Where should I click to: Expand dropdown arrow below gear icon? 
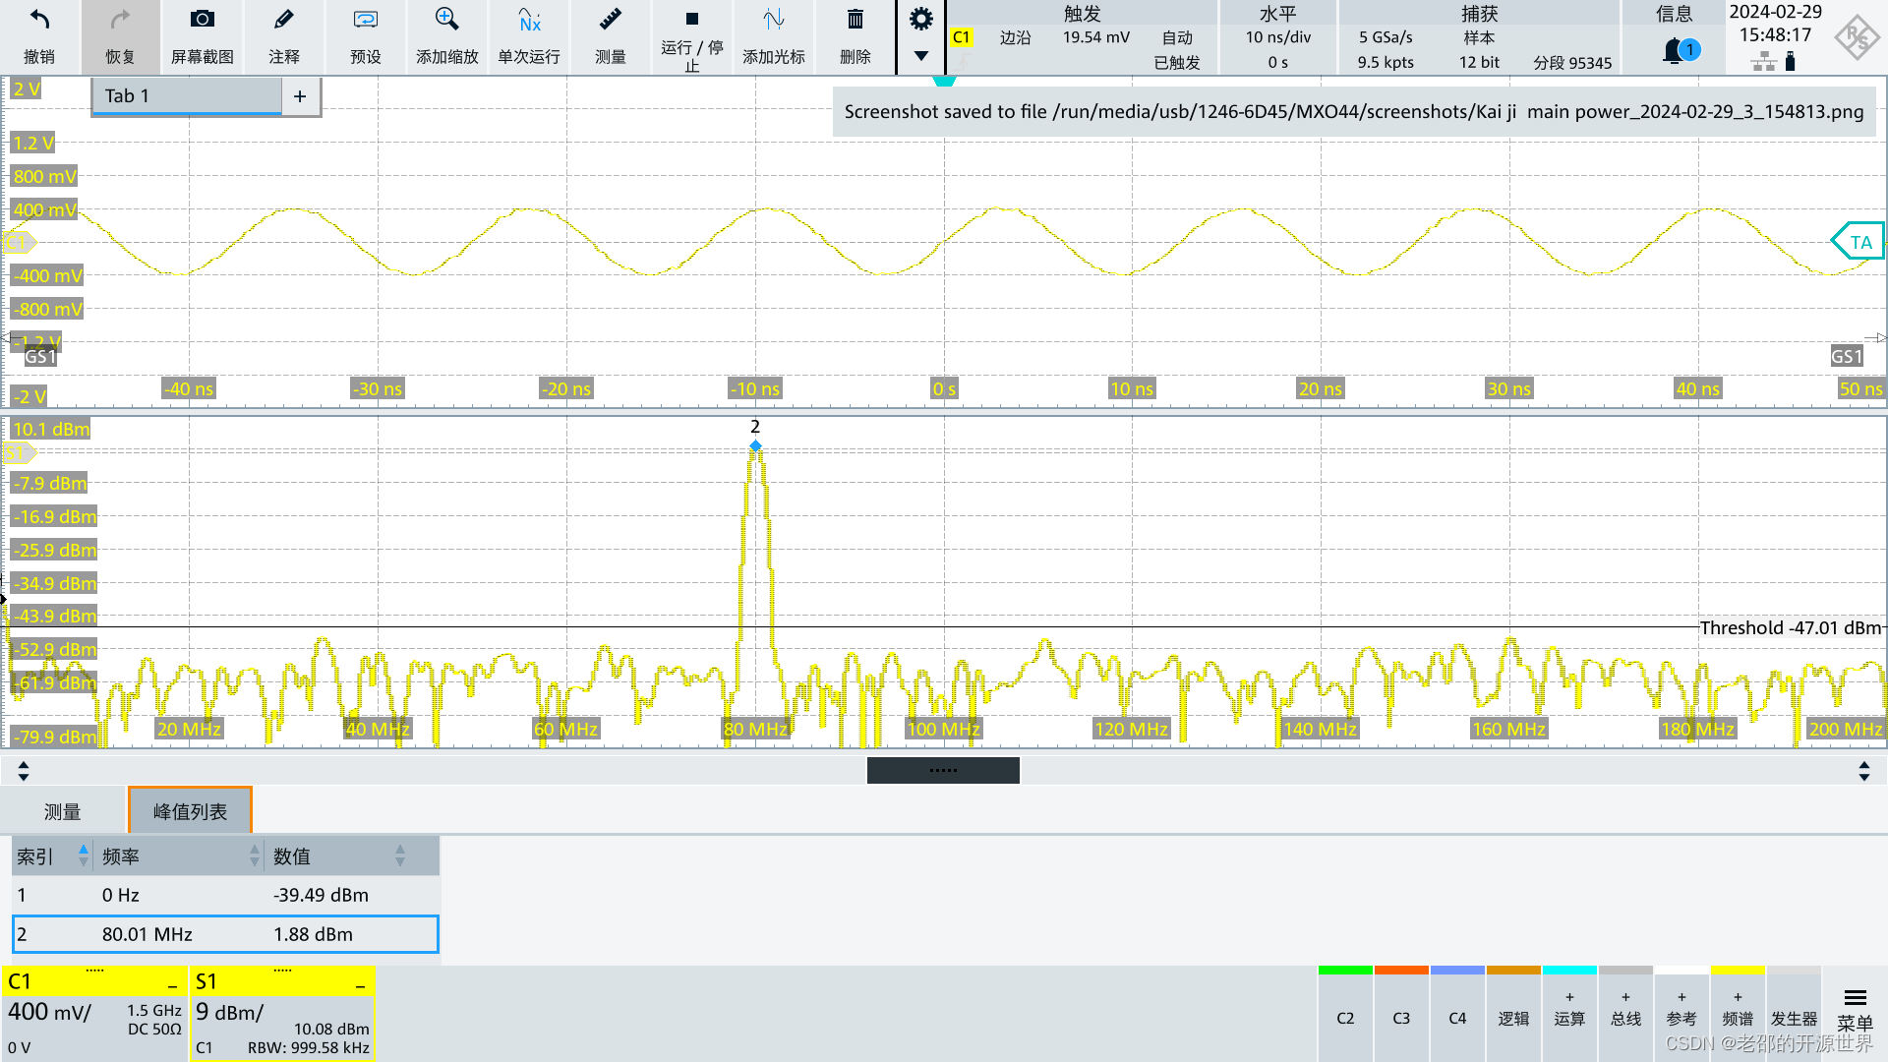[920, 56]
